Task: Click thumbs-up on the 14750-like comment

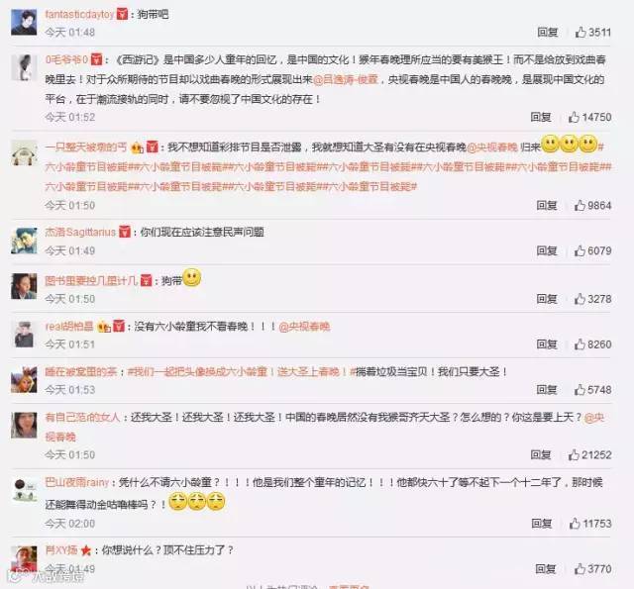Action: pos(574,117)
